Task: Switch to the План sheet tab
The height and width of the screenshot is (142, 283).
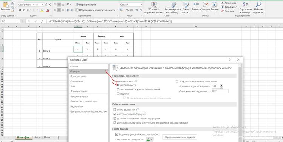Action: coord(47,137)
